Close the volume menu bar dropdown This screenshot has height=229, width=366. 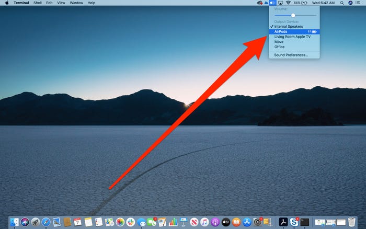click(272, 3)
